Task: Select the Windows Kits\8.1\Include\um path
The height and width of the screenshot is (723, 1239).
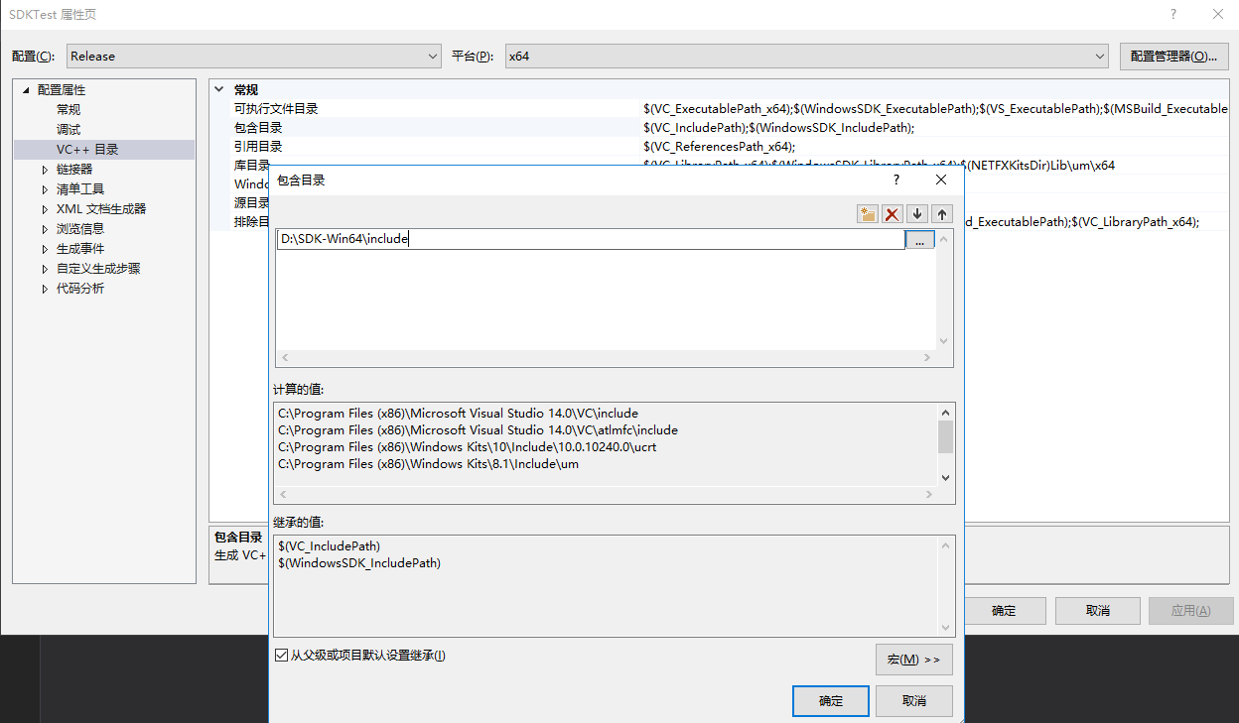Action: pyautogui.click(x=428, y=464)
